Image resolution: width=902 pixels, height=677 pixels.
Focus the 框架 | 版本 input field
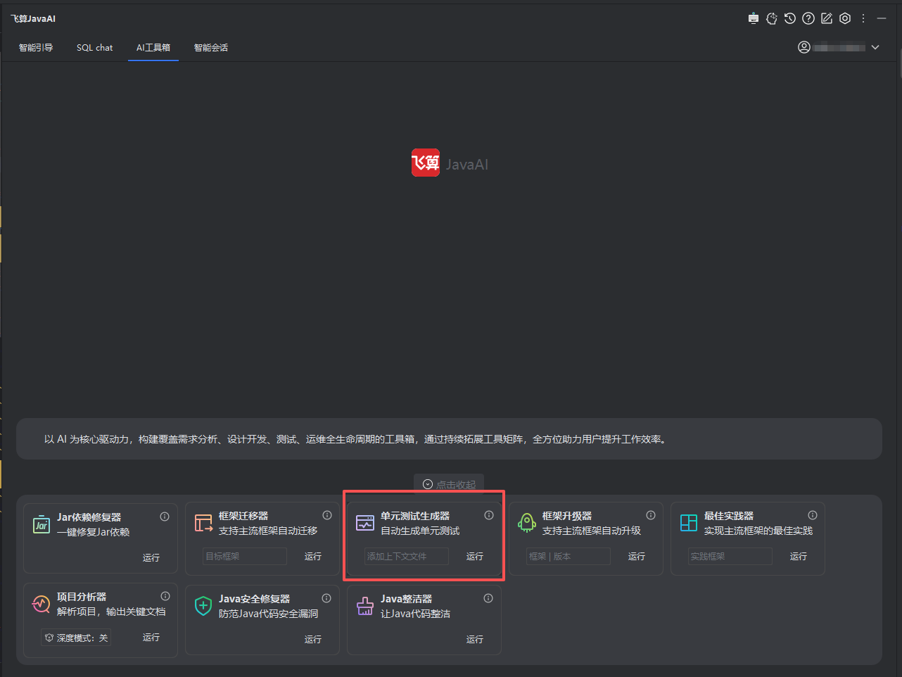coord(568,556)
